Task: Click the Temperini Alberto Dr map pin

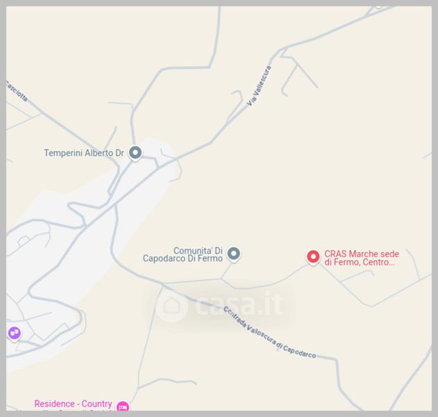Action: [x=135, y=154]
